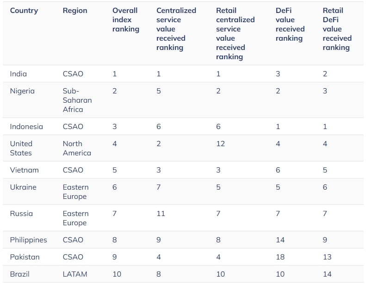Click the Vietnam country cell
This screenshot has height=284, width=366.
(x=24, y=170)
